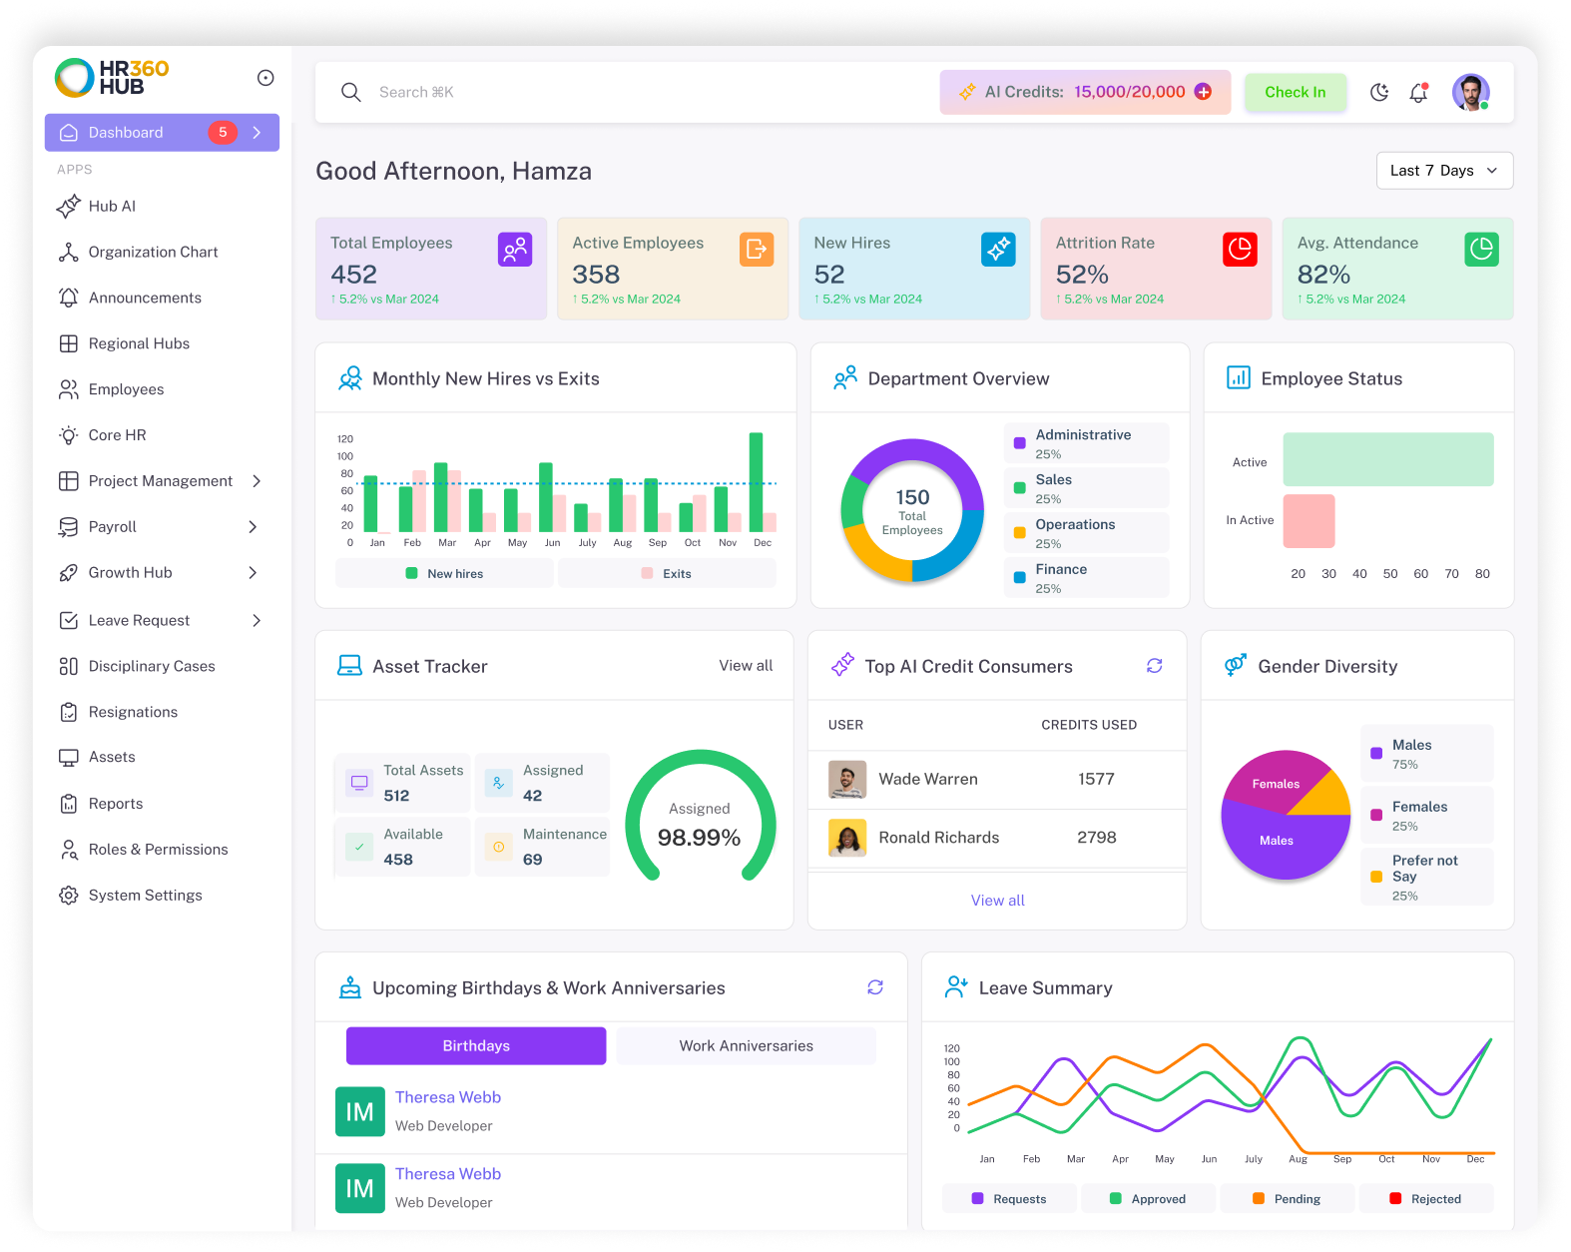The image size is (1571, 1252).
Task: Expand the Dashboard menu chevron
Action: pyautogui.click(x=257, y=133)
